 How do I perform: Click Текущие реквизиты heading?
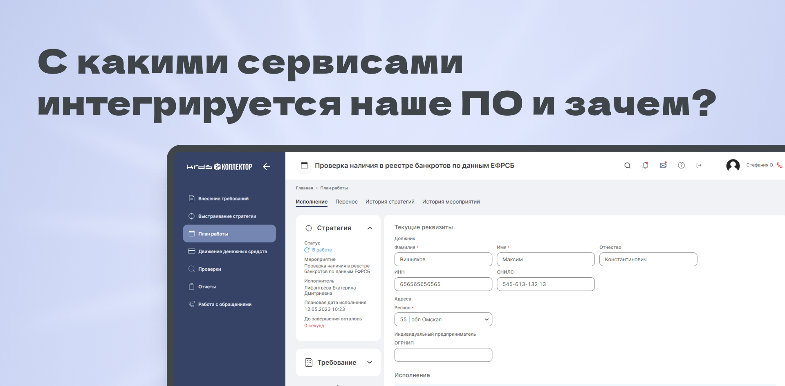click(x=424, y=227)
